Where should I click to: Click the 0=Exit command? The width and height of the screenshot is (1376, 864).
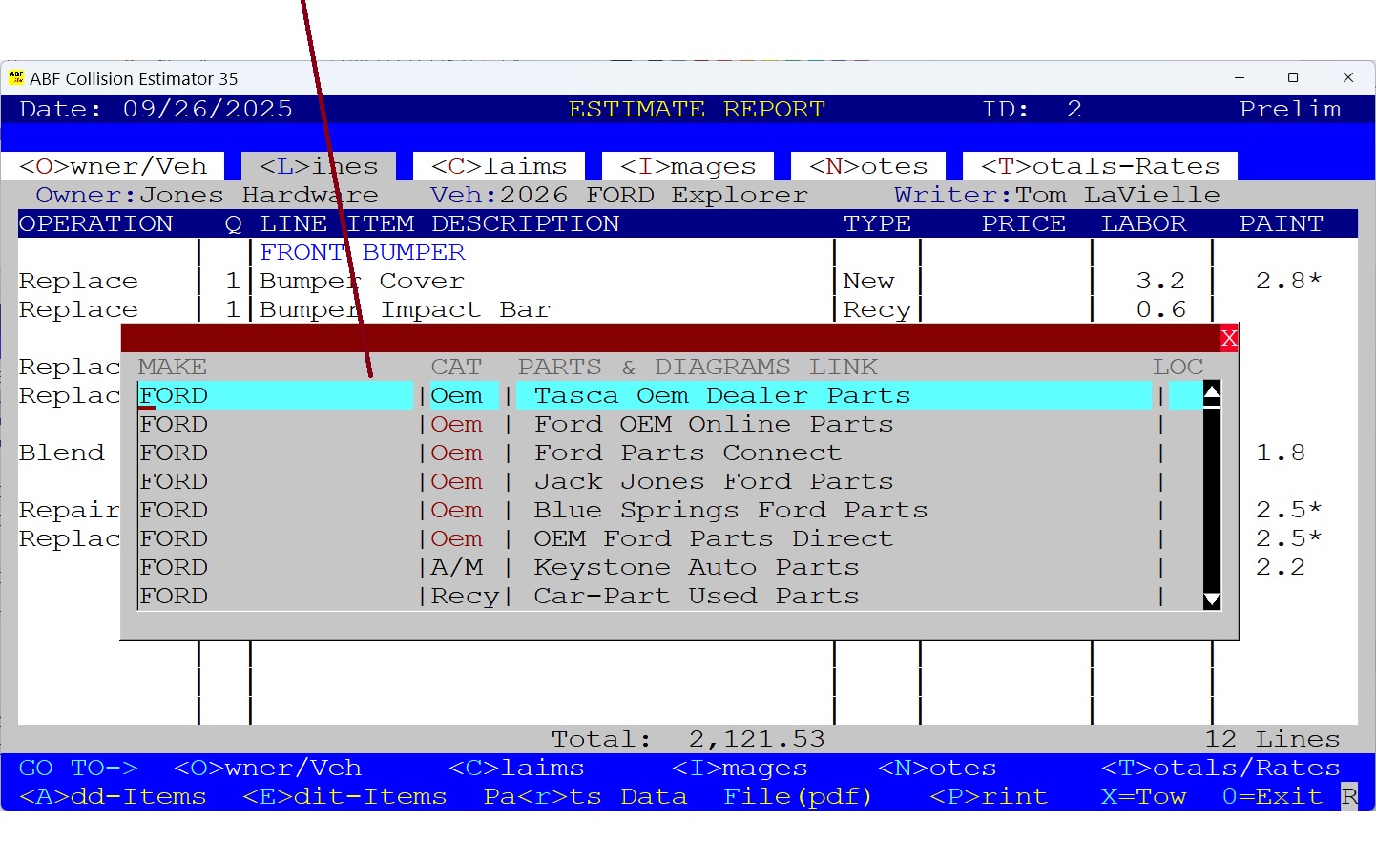click(1272, 796)
